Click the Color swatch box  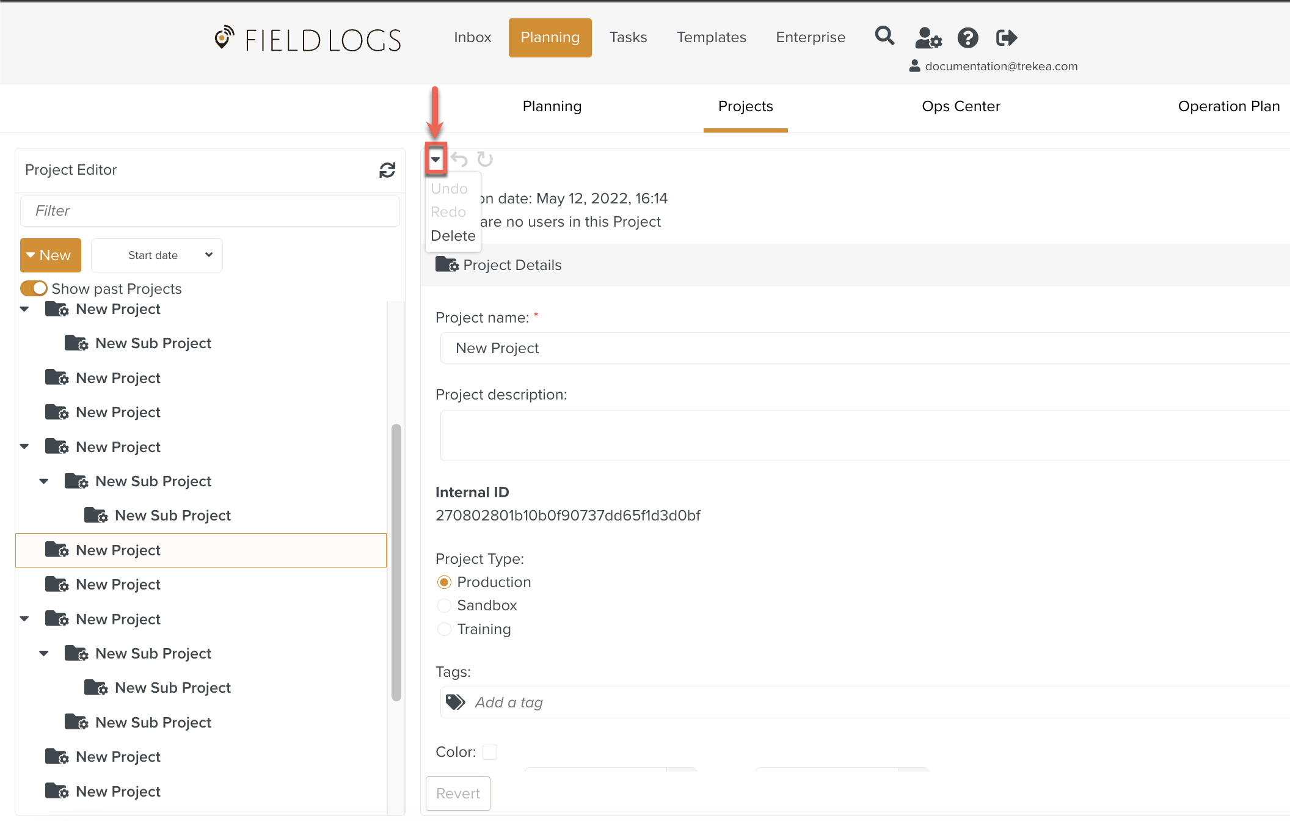click(x=489, y=752)
